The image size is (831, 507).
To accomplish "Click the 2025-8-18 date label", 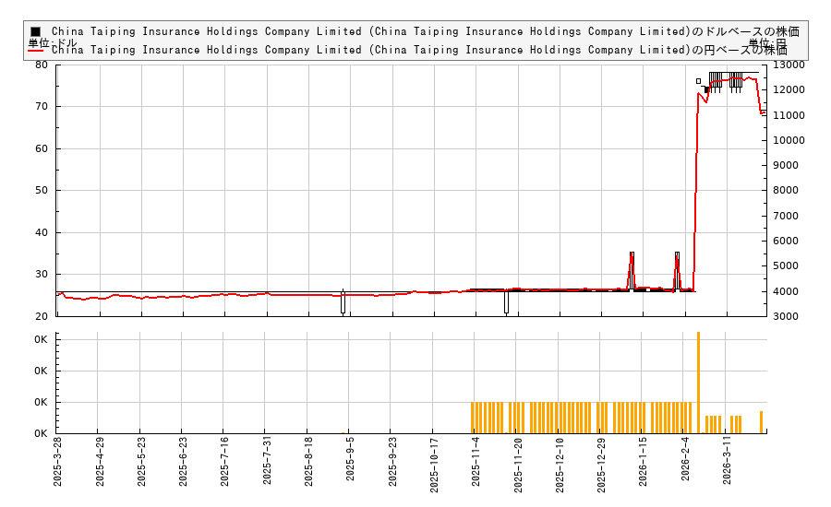I will (308, 462).
